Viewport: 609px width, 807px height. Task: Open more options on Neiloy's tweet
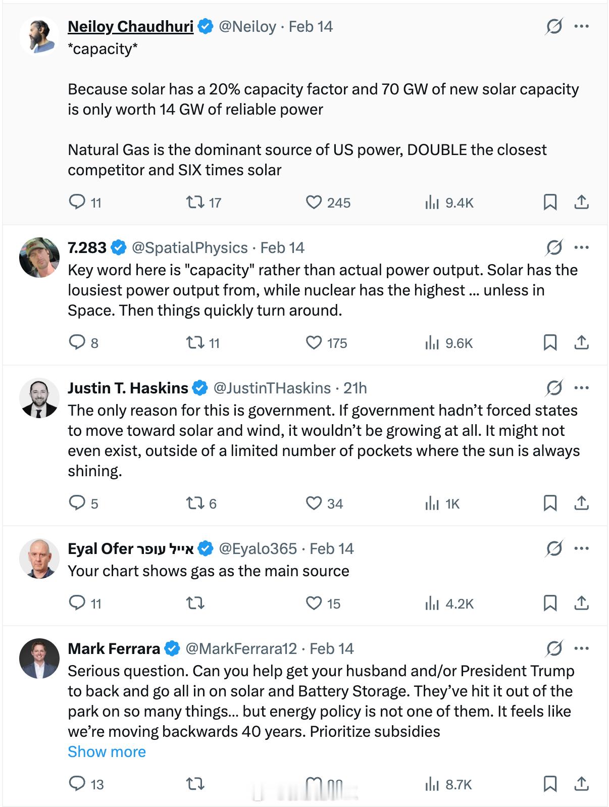coord(582,26)
